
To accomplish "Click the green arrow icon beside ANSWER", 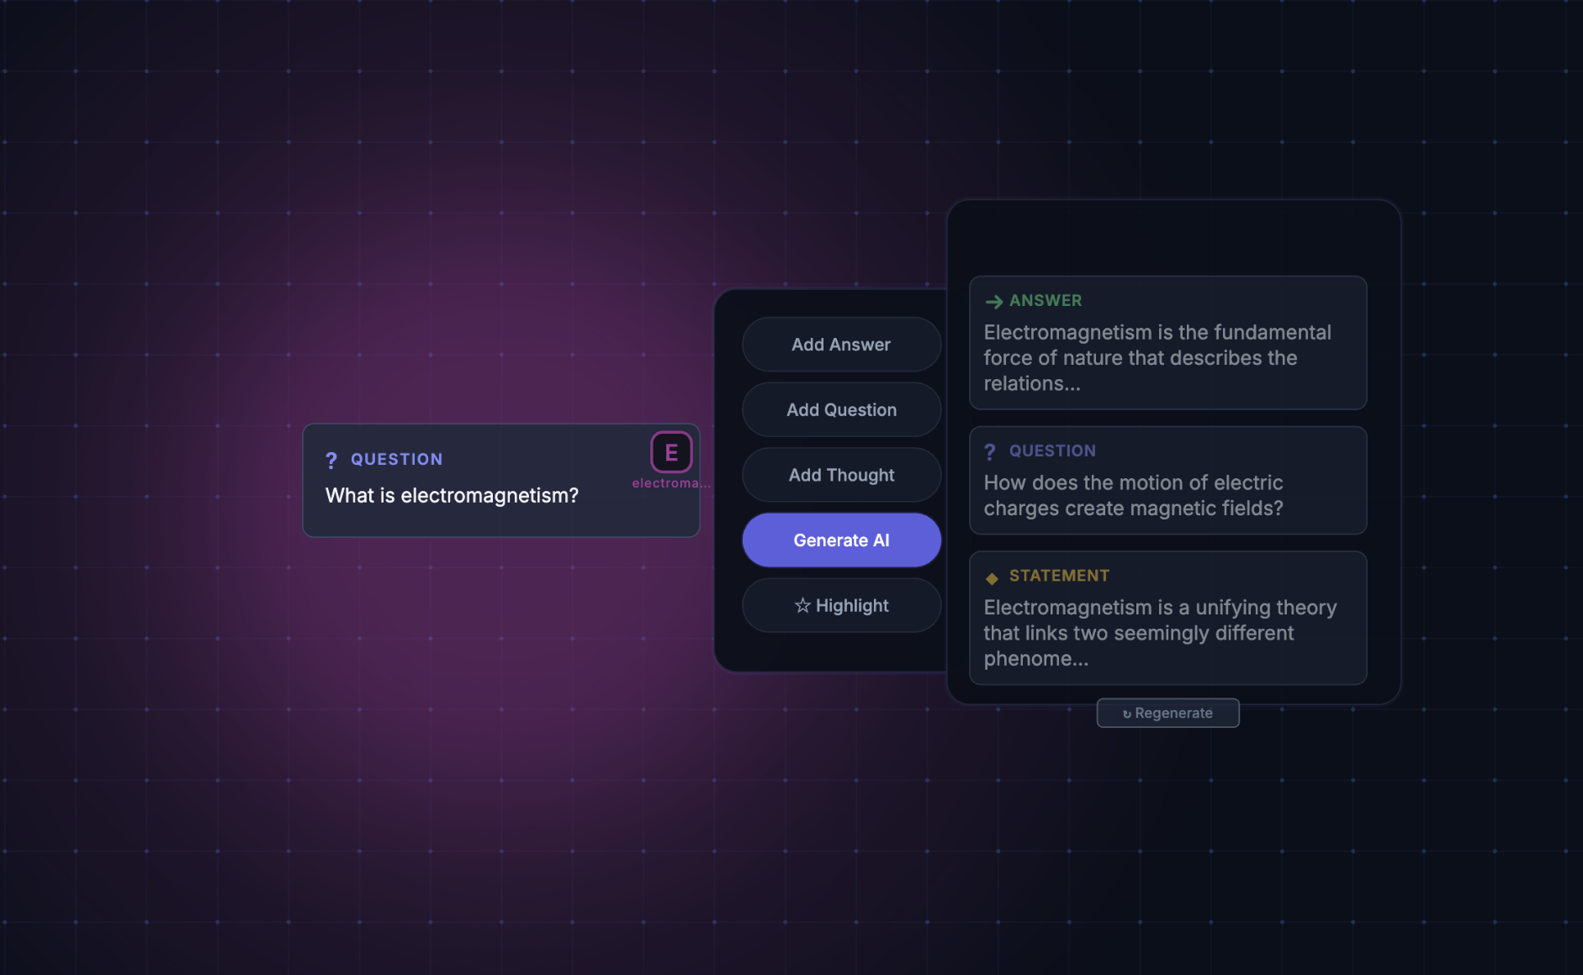I will (993, 300).
